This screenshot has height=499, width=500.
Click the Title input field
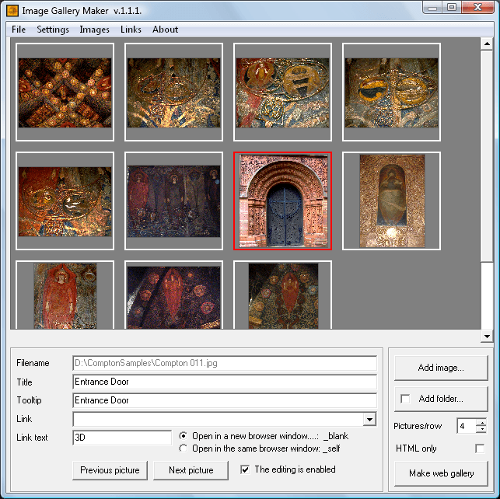[x=225, y=382]
